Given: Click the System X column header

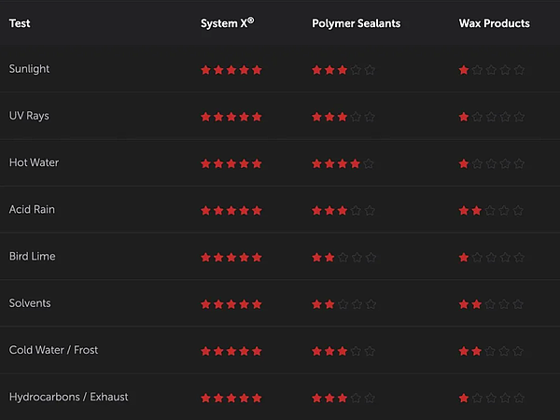Looking at the screenshot, I should click(x=227, y=23).
